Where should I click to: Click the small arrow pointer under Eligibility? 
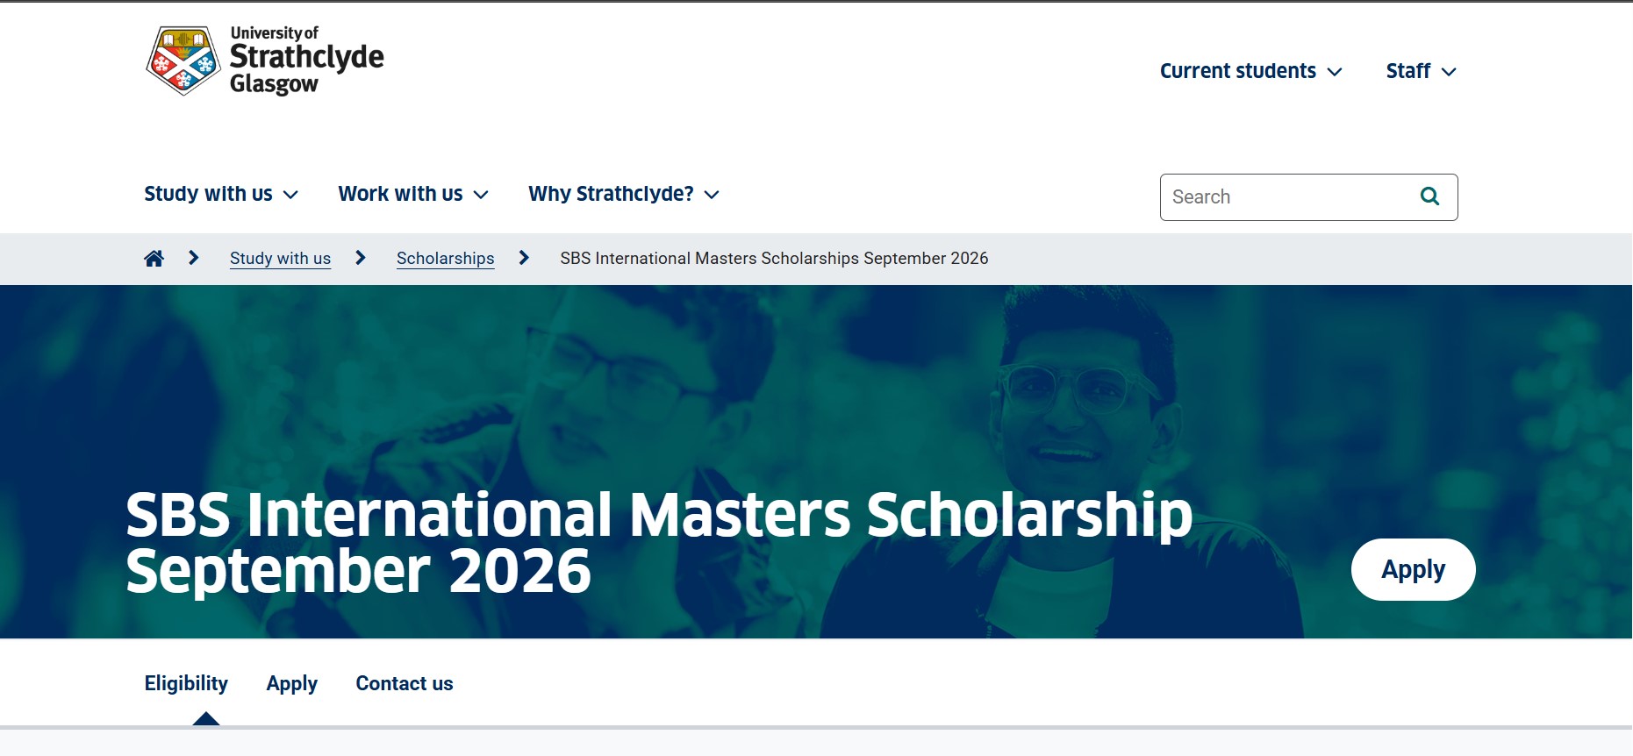tap(207, 719)
